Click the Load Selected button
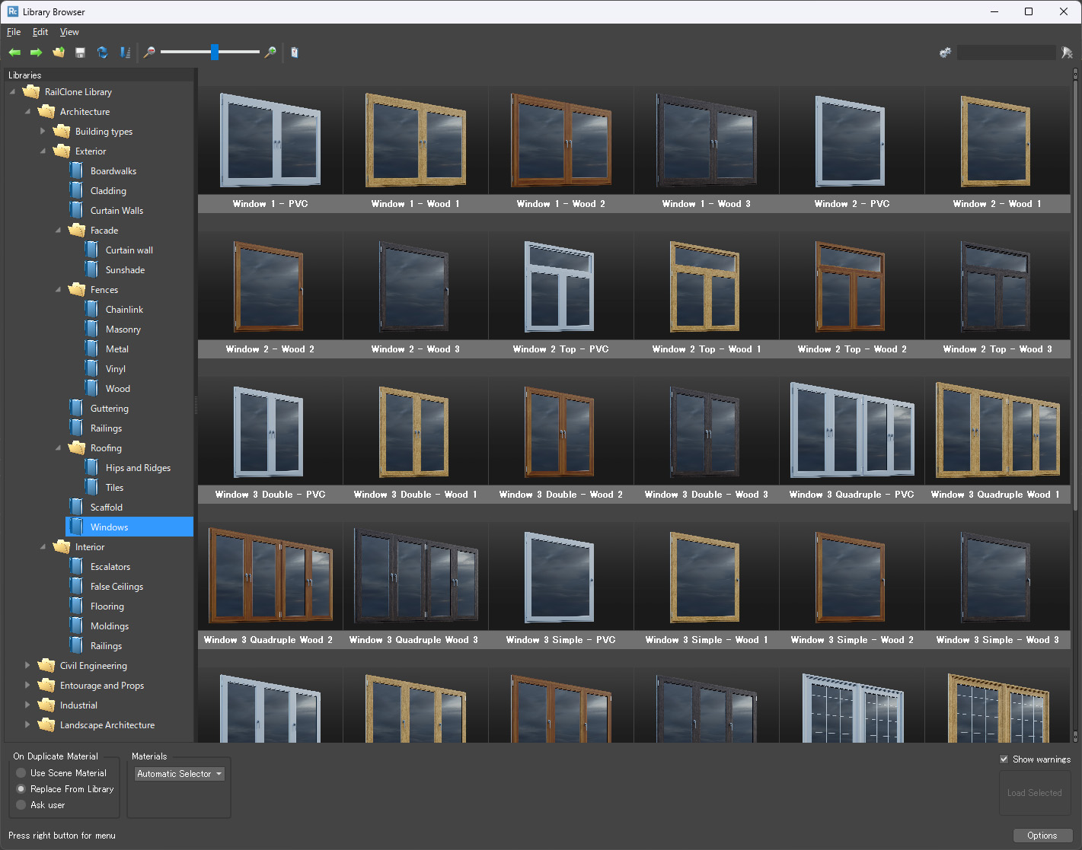This screenshot has width=1082, height=850. point(1035,793)
